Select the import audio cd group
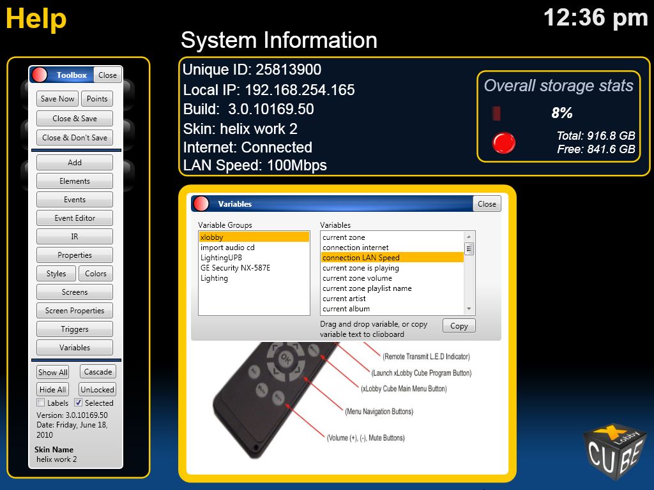This screenshot has height=490, width=654. (254, 248)
